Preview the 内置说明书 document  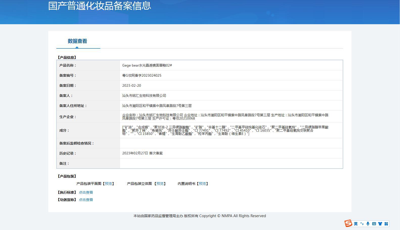pyautogui.click(x=202, y=184)
